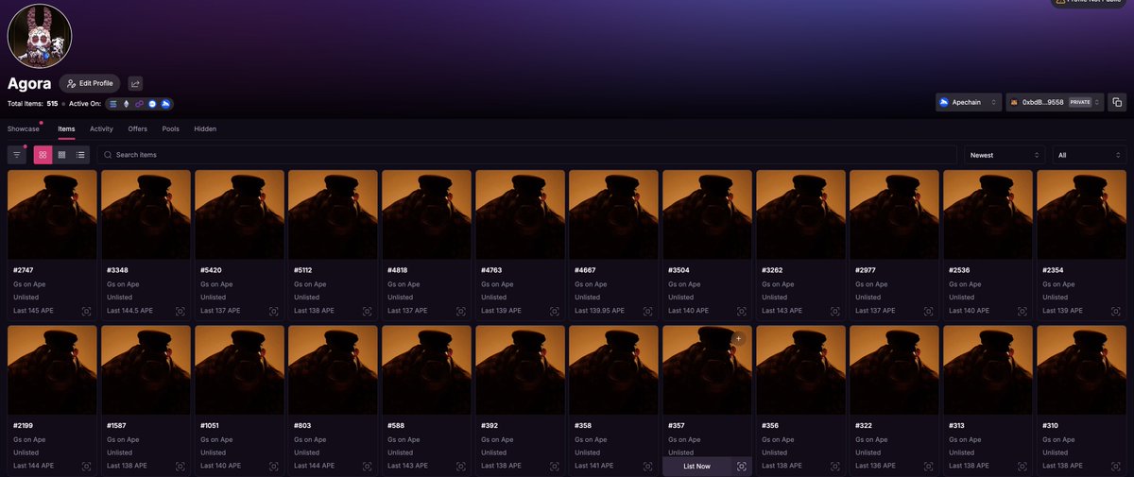Click the scan icon on card #1587
Screen dimensions: 1134x477
180,466
